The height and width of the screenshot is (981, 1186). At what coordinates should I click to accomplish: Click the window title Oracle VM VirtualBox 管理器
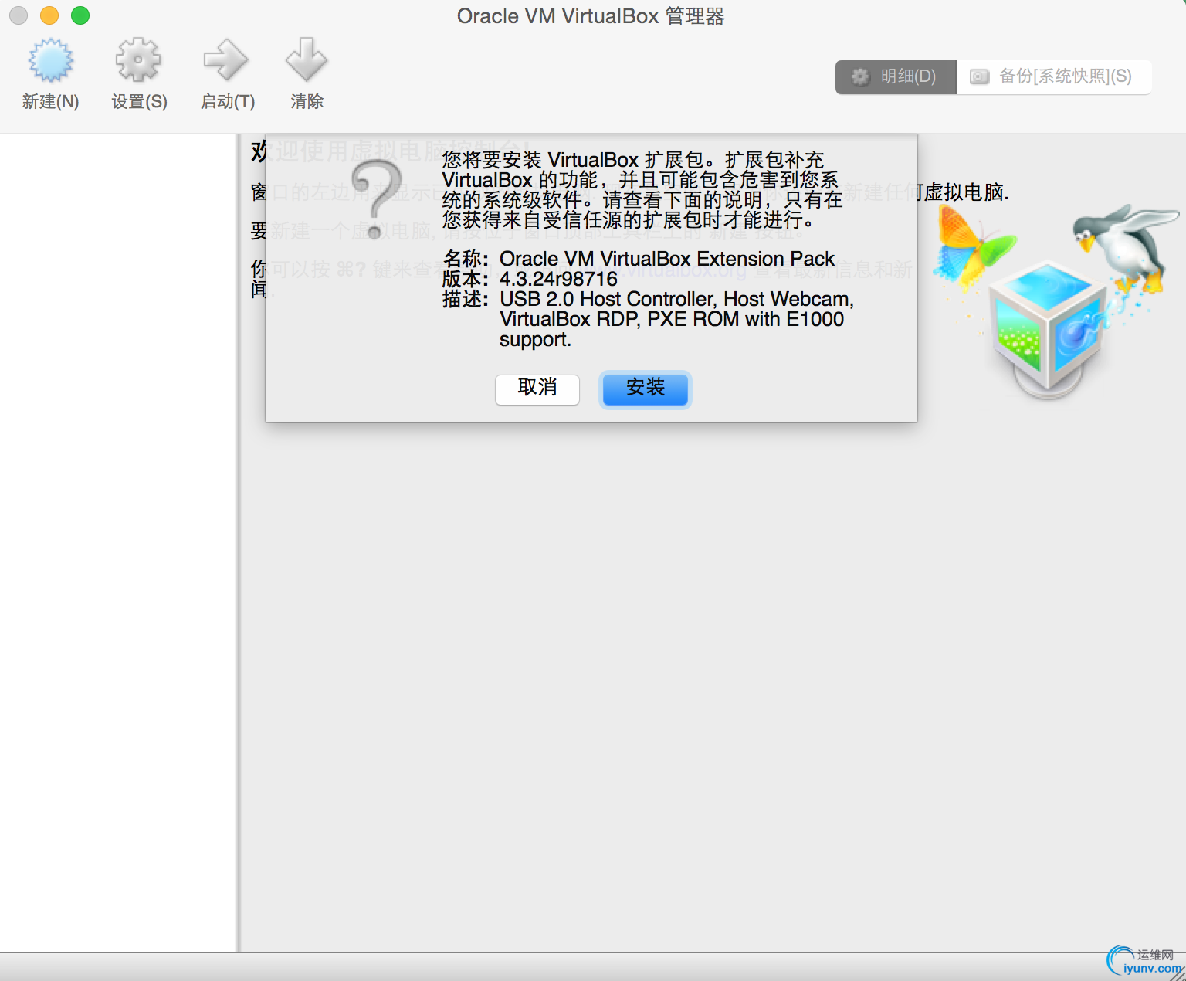(591, 16)
